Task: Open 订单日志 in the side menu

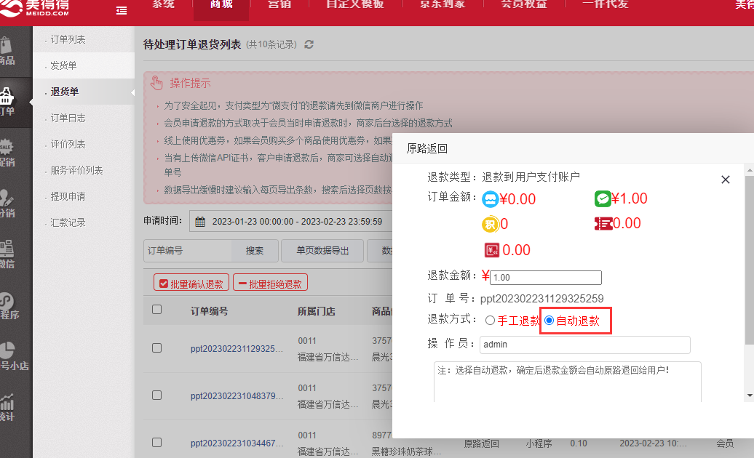Action: pyautogui.click(x=68, y=118)
